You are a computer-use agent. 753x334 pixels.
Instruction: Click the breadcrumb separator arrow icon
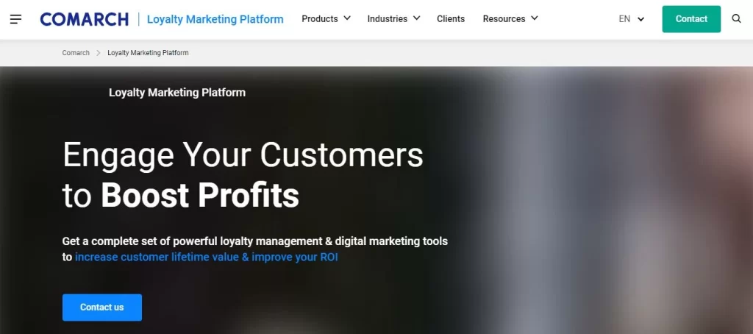click(x=99, y=53)
